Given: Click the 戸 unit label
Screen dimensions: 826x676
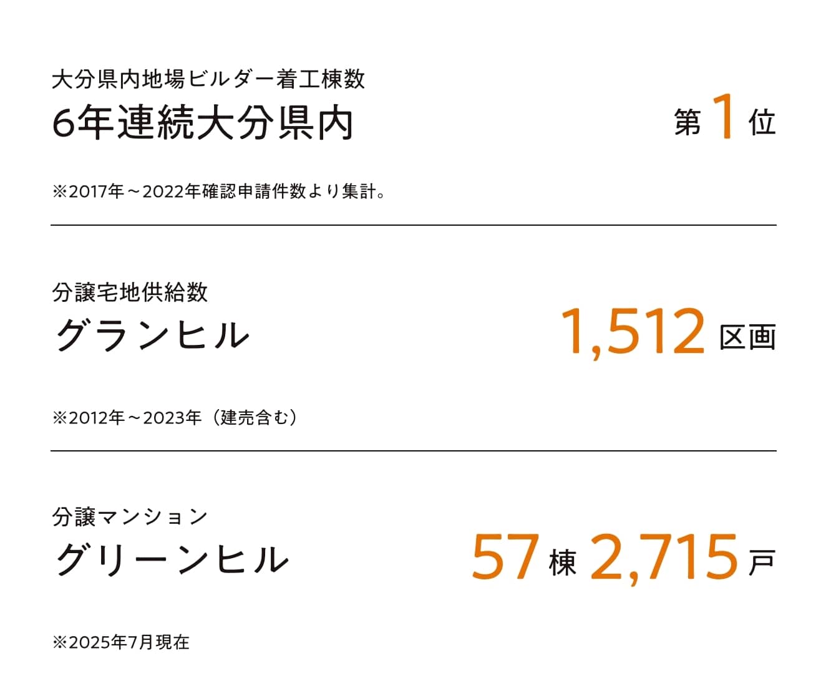Looking at the screenshot, I should click(x=761, y=563).
